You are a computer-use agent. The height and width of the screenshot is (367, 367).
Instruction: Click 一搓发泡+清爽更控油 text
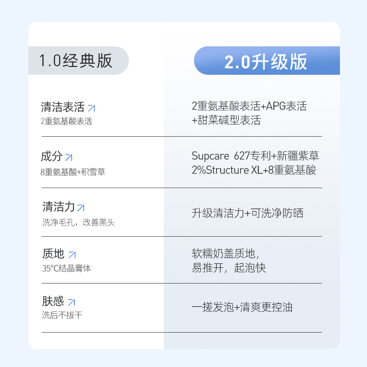[x=242, y=307]
